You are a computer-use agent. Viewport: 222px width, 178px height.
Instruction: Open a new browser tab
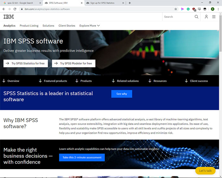[129, 3]
